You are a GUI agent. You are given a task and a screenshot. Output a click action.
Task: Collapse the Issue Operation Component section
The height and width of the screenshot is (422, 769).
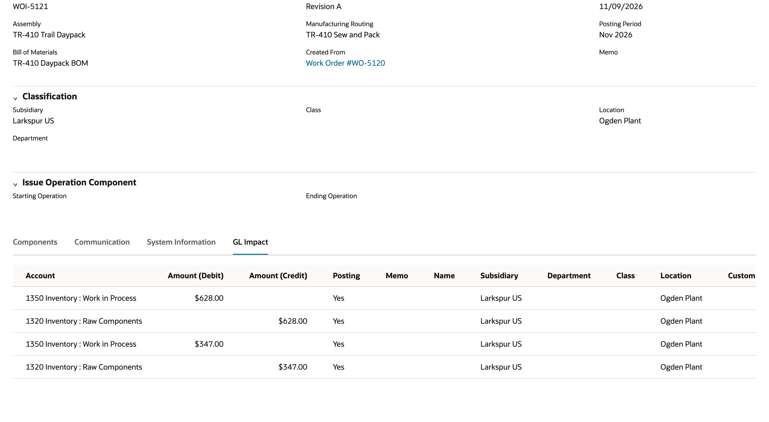(15, 184)
